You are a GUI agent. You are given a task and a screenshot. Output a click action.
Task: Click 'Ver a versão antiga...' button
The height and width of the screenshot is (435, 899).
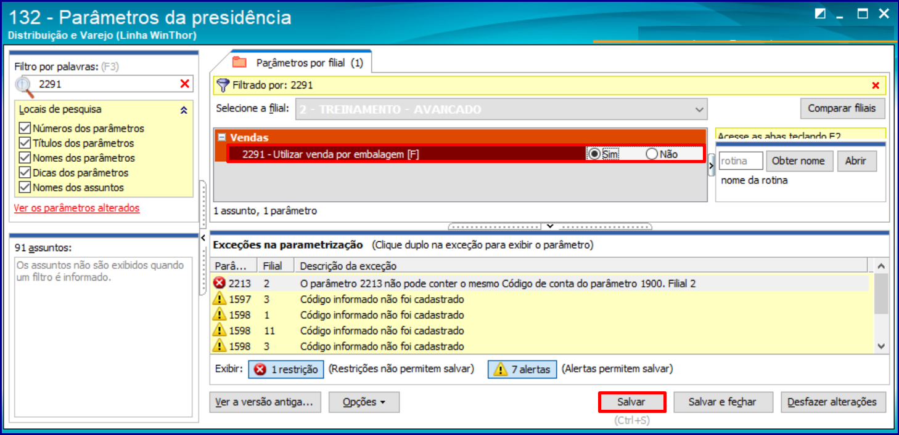[x=265, y=402]
